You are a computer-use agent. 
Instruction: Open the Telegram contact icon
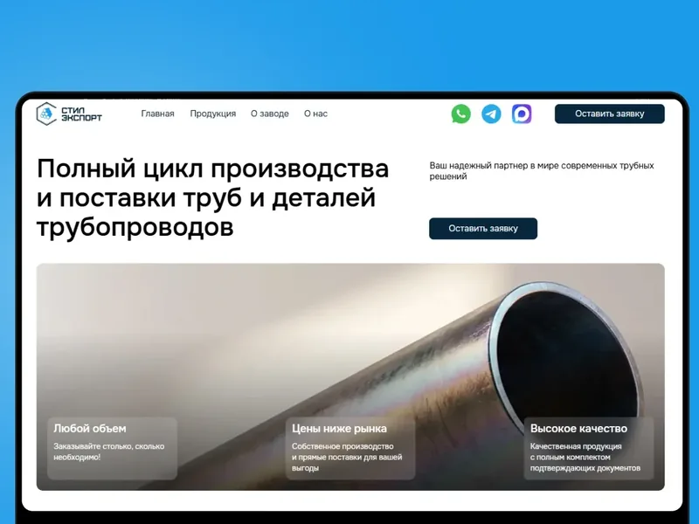click(x=491, y=114)
